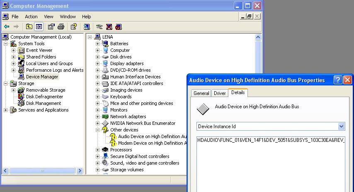Open the Device Instance Id property dropdown

[x=342, y=126]
